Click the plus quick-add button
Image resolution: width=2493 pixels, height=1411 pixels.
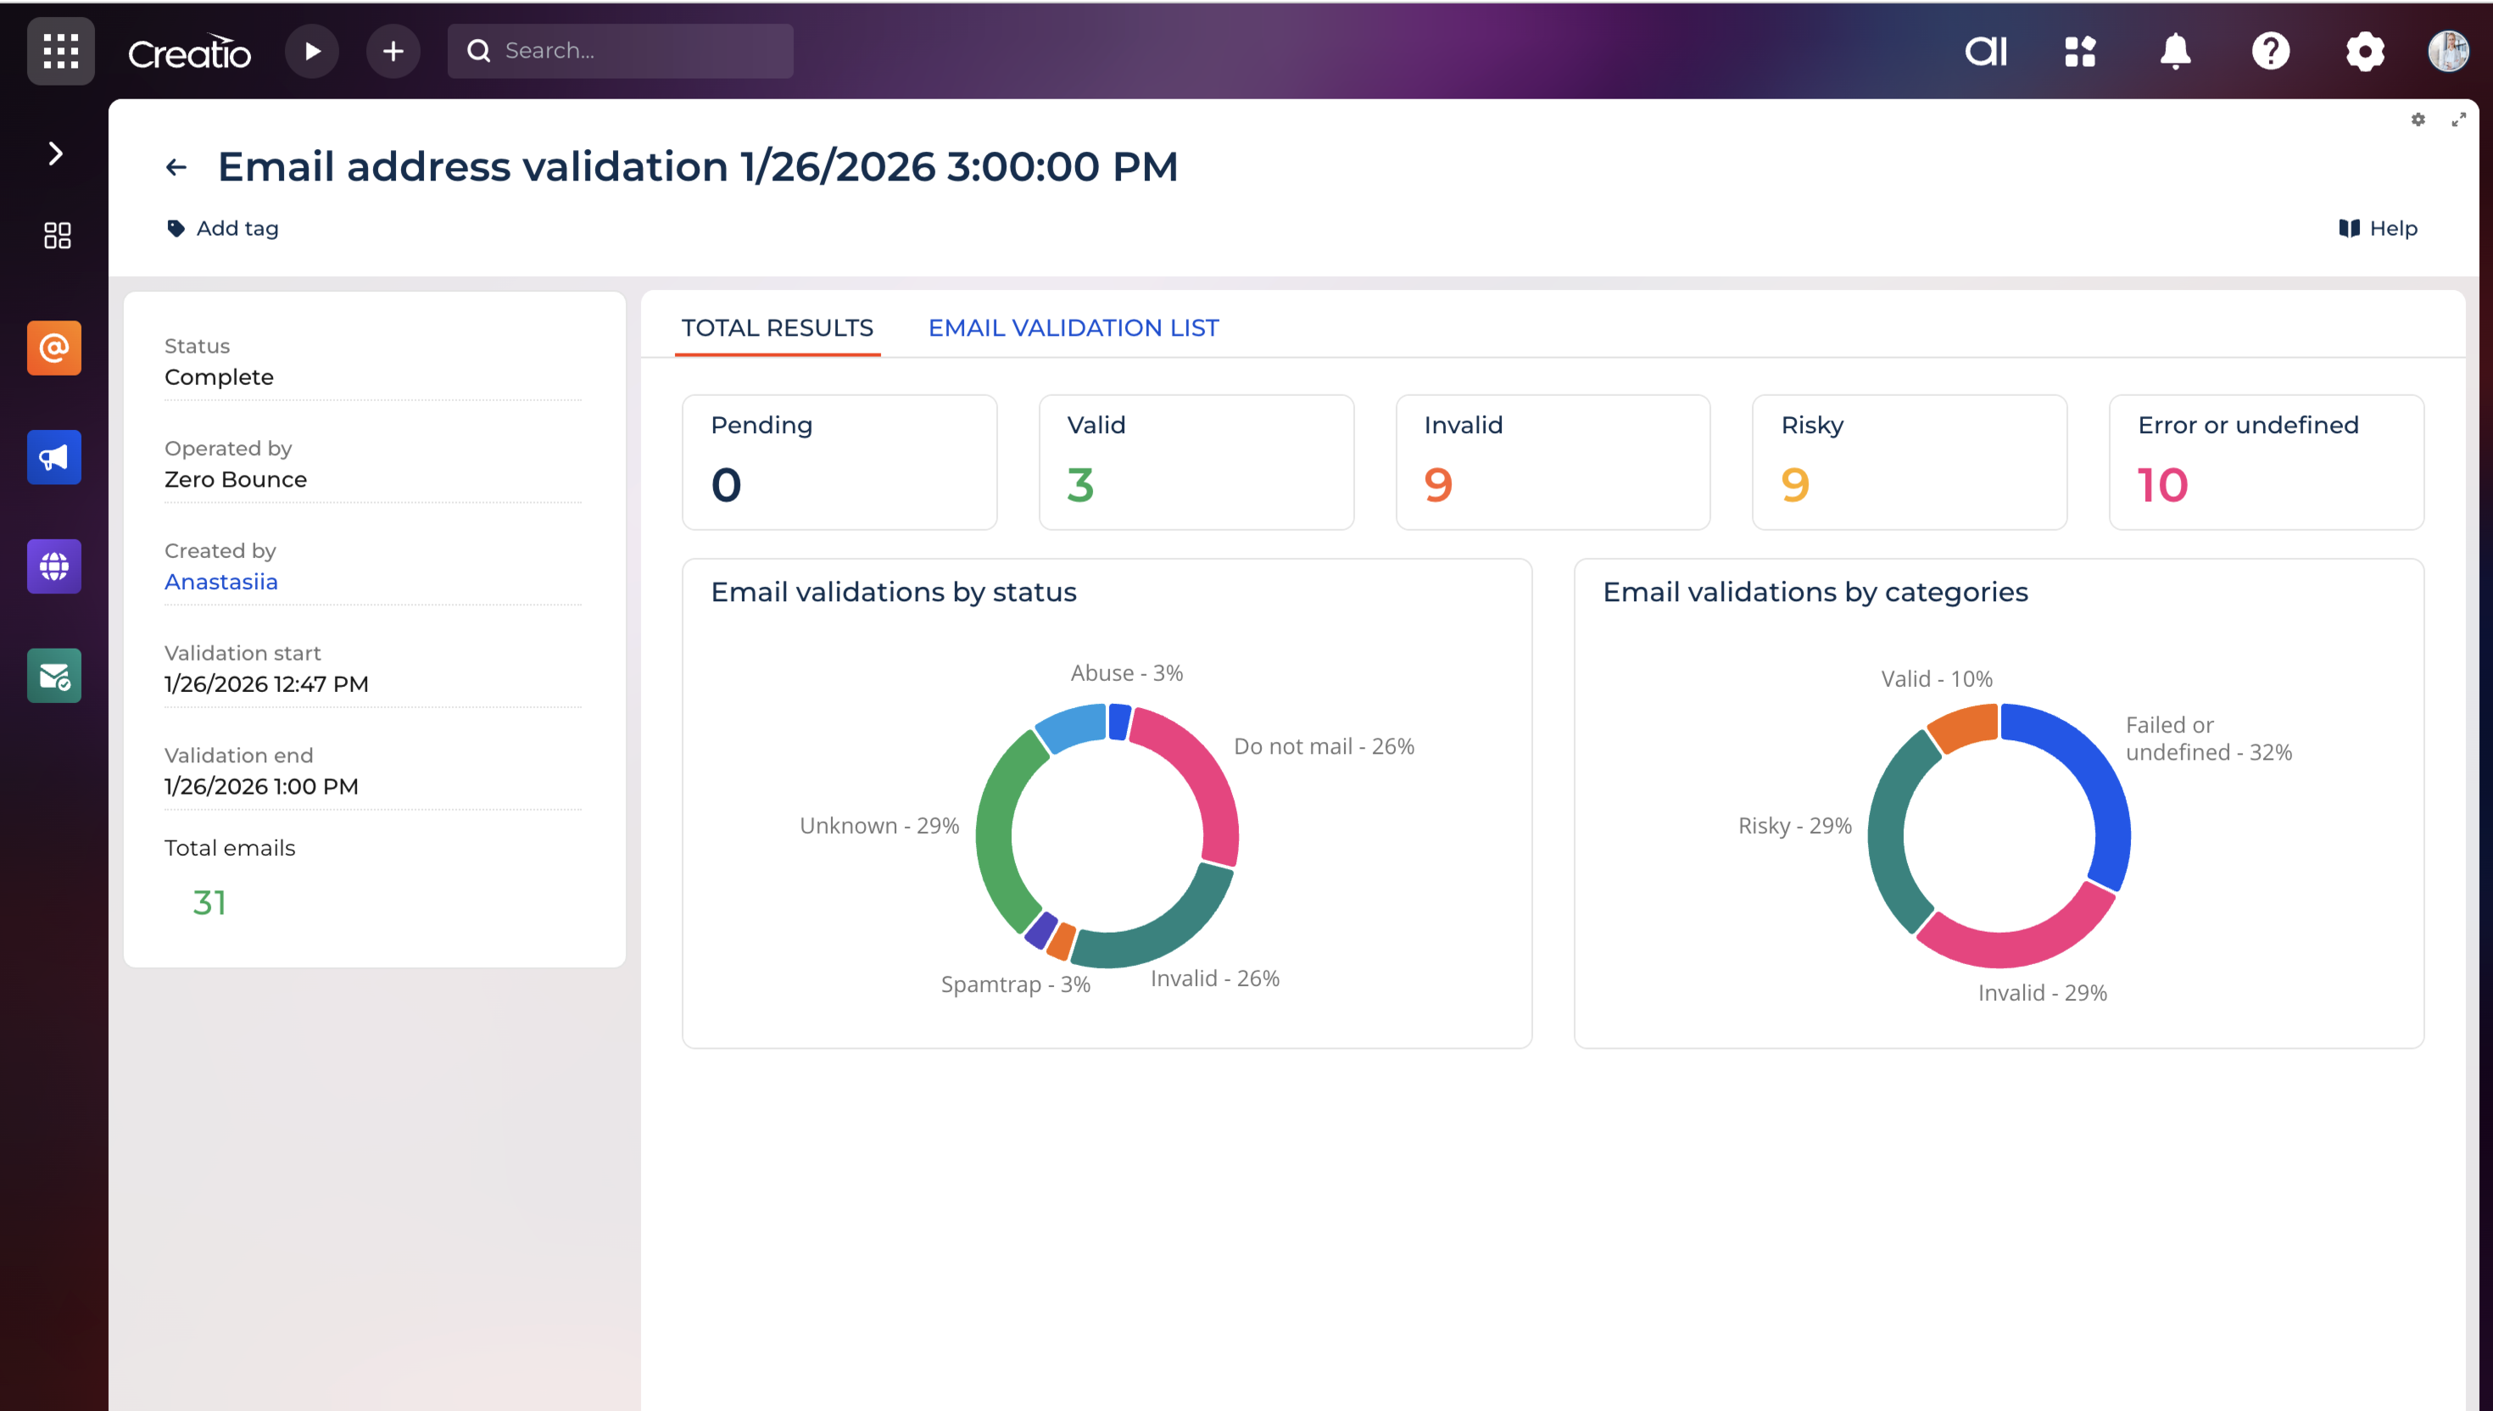click(x=393, y=52)
